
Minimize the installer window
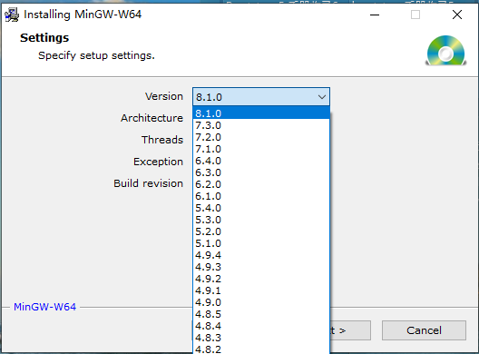(x=375, y=15)
